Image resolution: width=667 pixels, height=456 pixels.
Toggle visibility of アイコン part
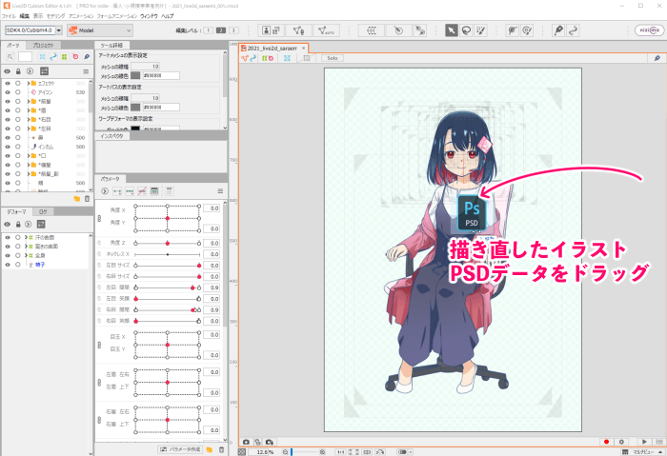tap(8, 92)
